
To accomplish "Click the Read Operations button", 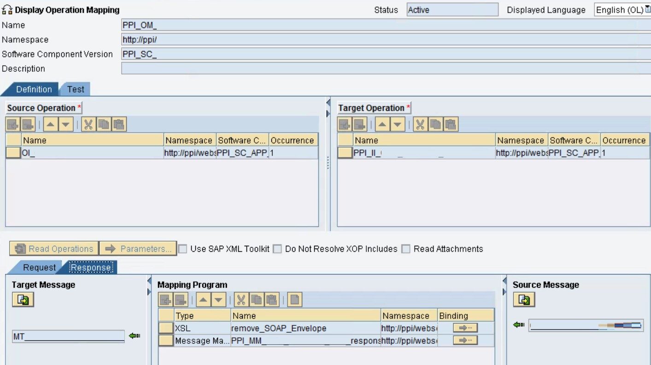I will [x=54, y=249].
